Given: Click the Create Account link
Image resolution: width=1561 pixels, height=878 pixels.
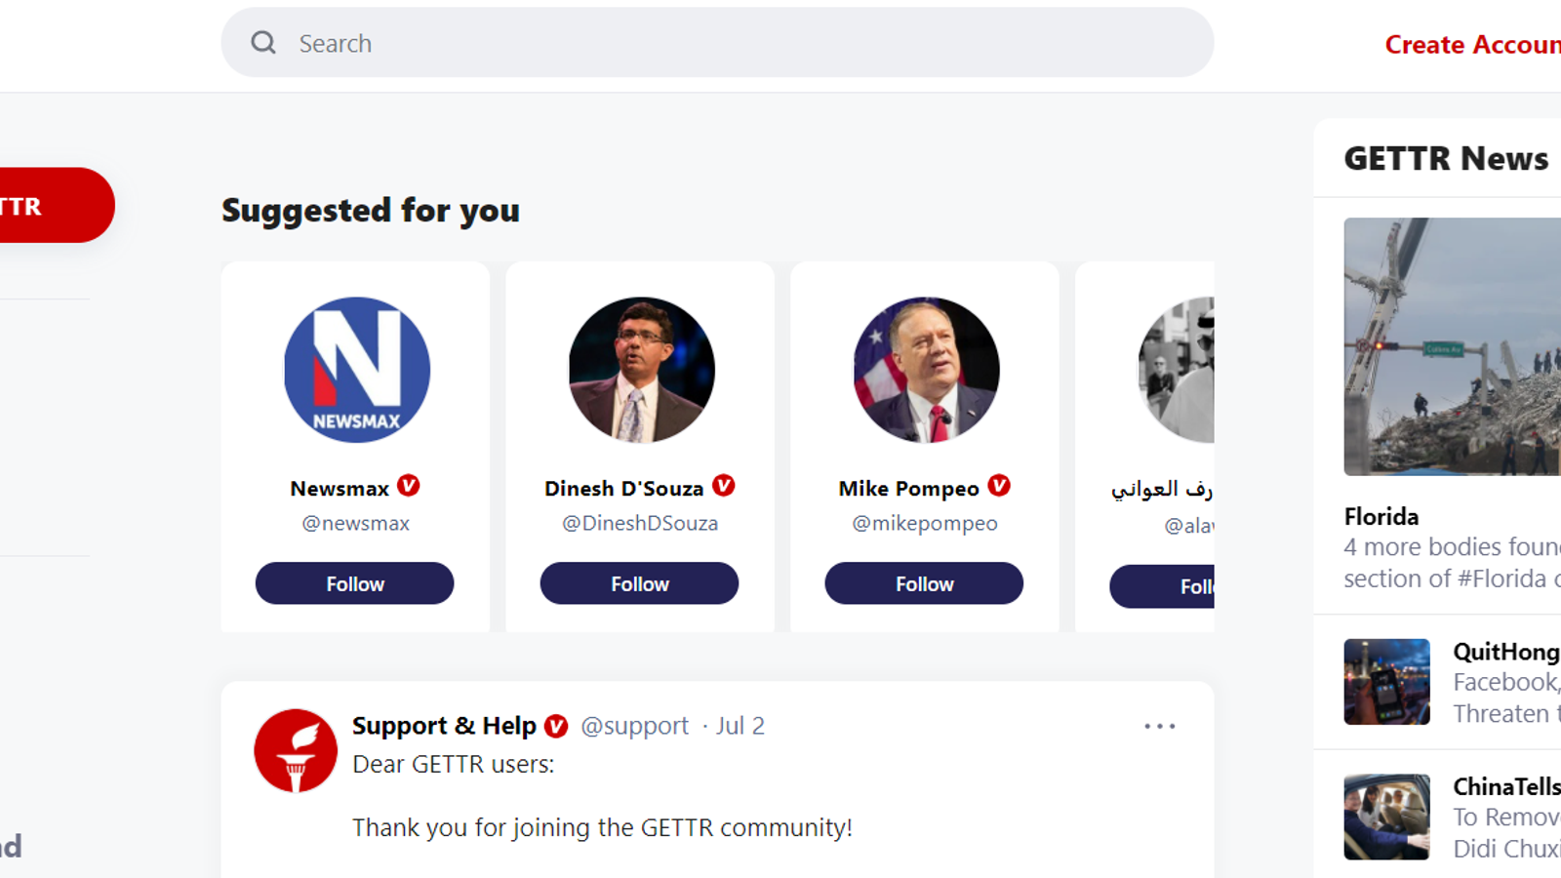Looking at the screenshot, I should pyautogui.click(x=1471, y=45).
